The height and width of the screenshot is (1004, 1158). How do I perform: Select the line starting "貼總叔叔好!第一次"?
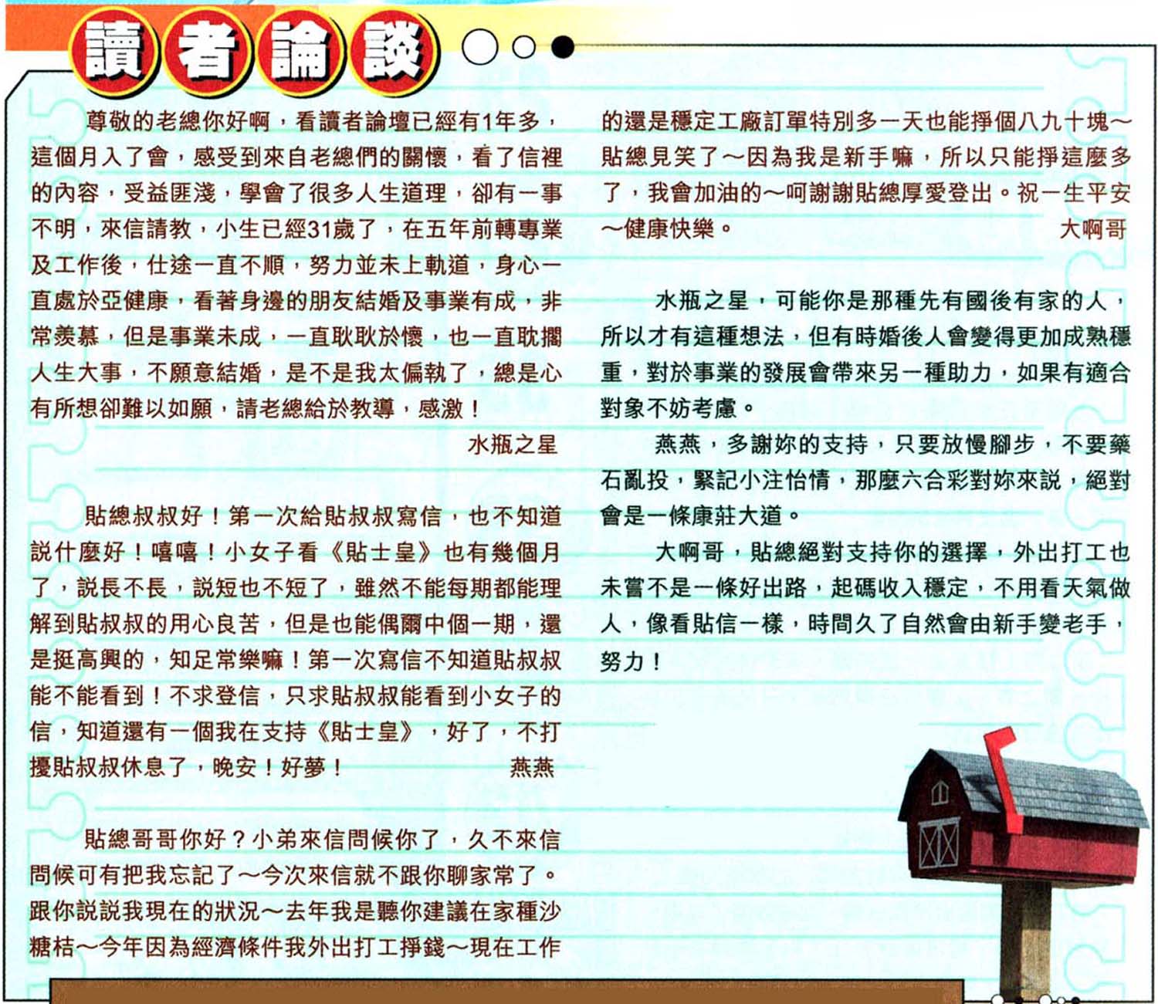tap(323, 516)
